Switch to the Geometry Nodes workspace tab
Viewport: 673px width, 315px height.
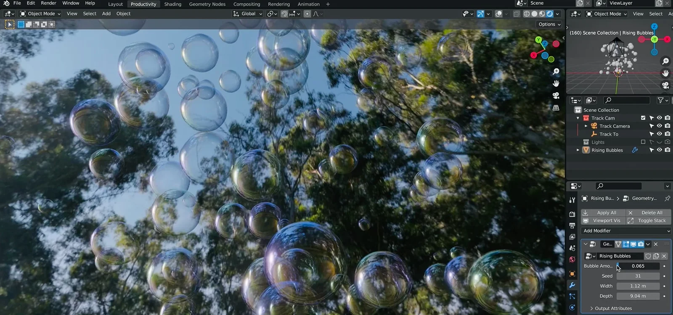click(207, 4)
